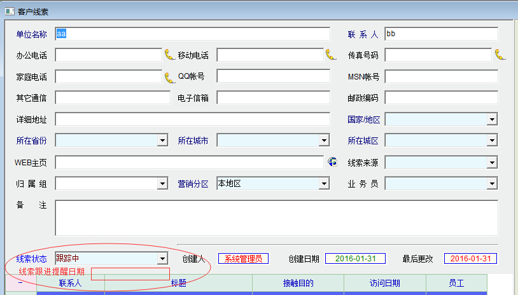
Task: Open the 营销分区 dropdown showing 本地区
Action: pyautogui.click(x=325, y=184)
